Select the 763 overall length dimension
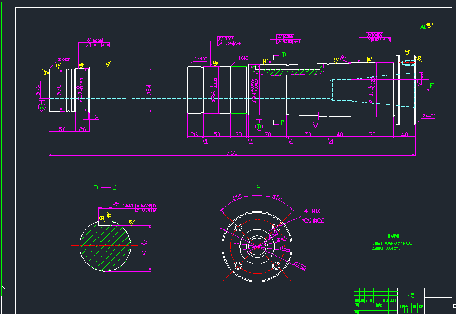The height and width of the screenshot is (314, 456). click(232, 153)
